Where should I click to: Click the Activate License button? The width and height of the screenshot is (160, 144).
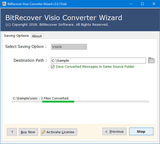59,132
